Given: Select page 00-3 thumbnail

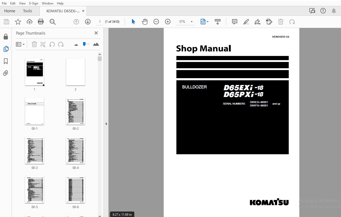Looking at the screenshot, I should pos(34,151).
